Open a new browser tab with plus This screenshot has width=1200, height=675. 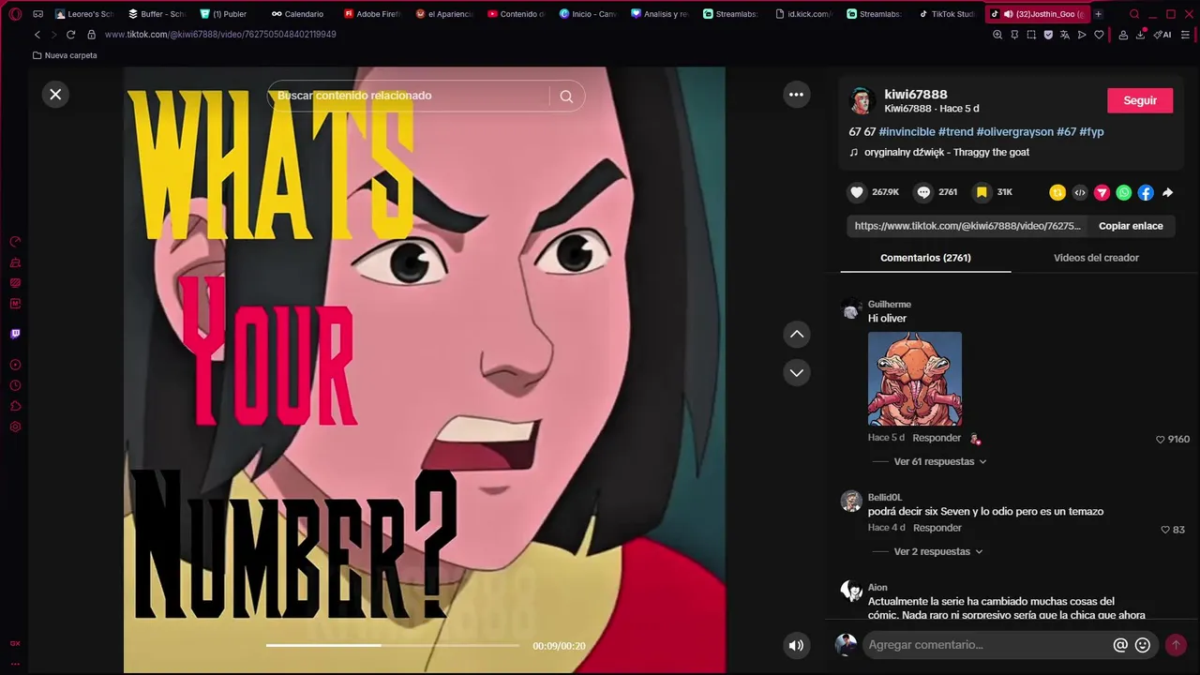click(x=1099, y=14)
